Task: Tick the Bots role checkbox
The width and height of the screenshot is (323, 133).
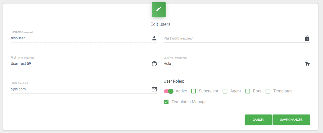Action: [248, 91]
